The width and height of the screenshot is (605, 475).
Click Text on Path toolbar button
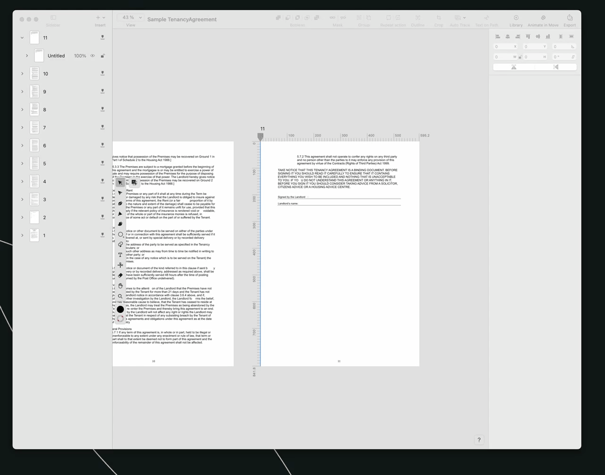pyautogui.click(x=486, y=20)
